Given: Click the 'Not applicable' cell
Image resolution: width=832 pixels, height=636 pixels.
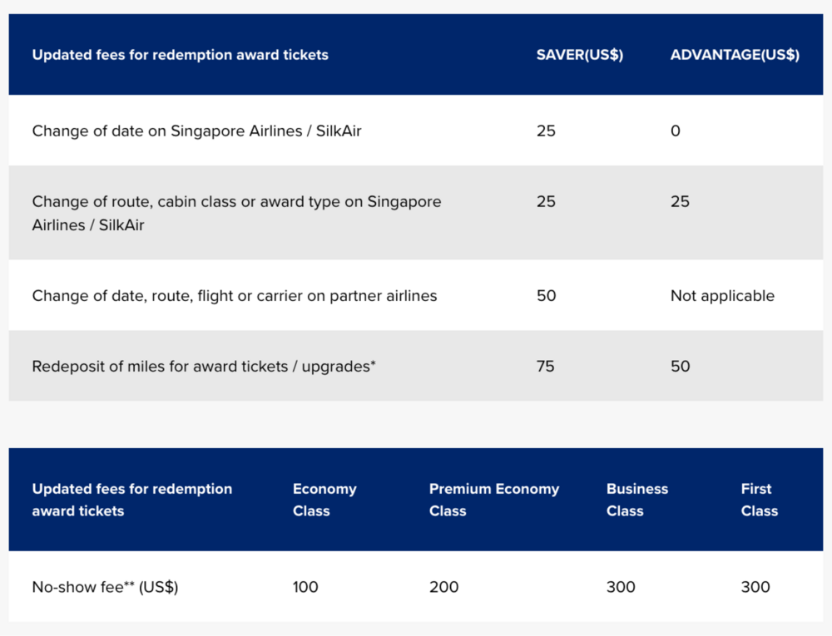Looking at the screenshot, I should (x=722, y=295).
